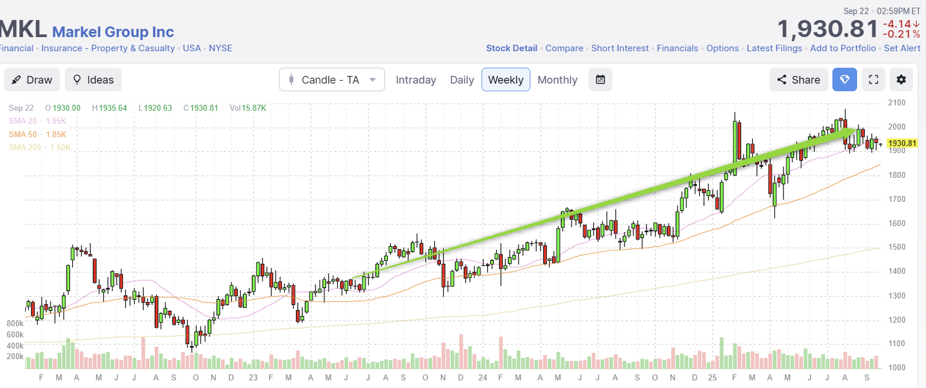This screenshot has width=926, height=388.
Task: Click the -0.21% percent change value
Action: point(901,34)
